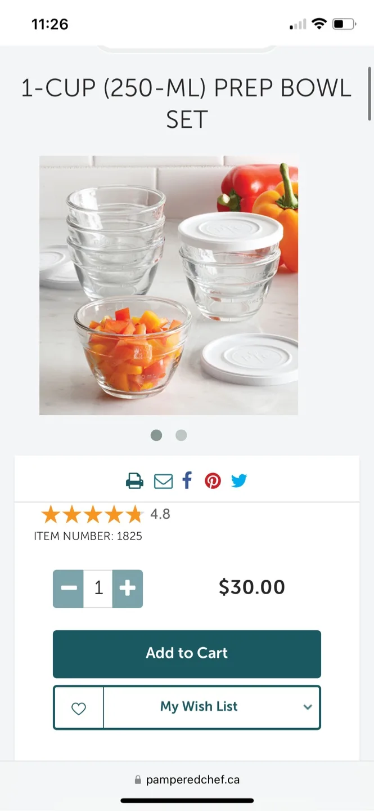Click the print page icon
The height and width of the screenshot is (811, 374).
click(134, 481)
